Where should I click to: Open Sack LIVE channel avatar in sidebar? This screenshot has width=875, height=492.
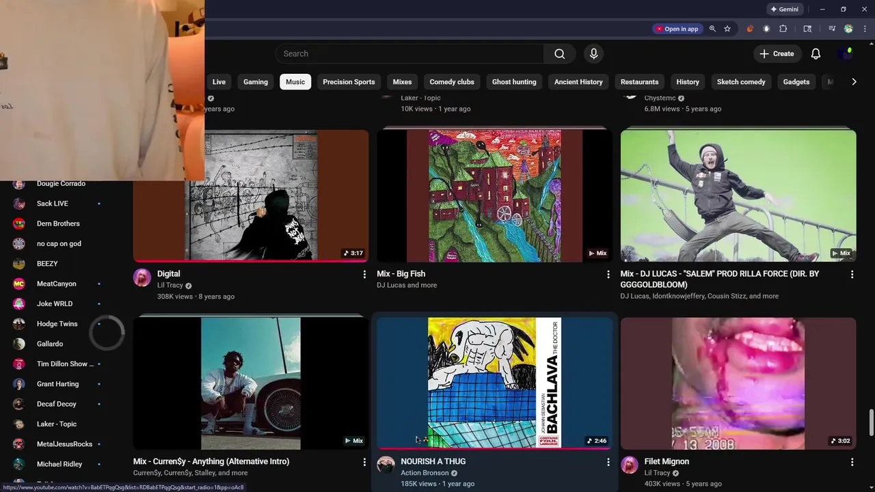(x=19, y=204)
